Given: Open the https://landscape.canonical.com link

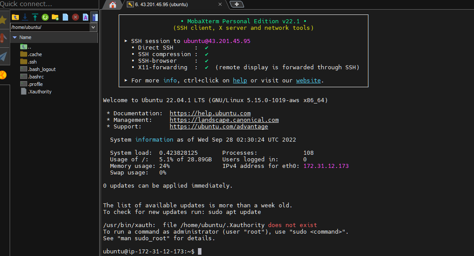Looking at the screenshot, I should pyautogui.click(x=224, y=120).
